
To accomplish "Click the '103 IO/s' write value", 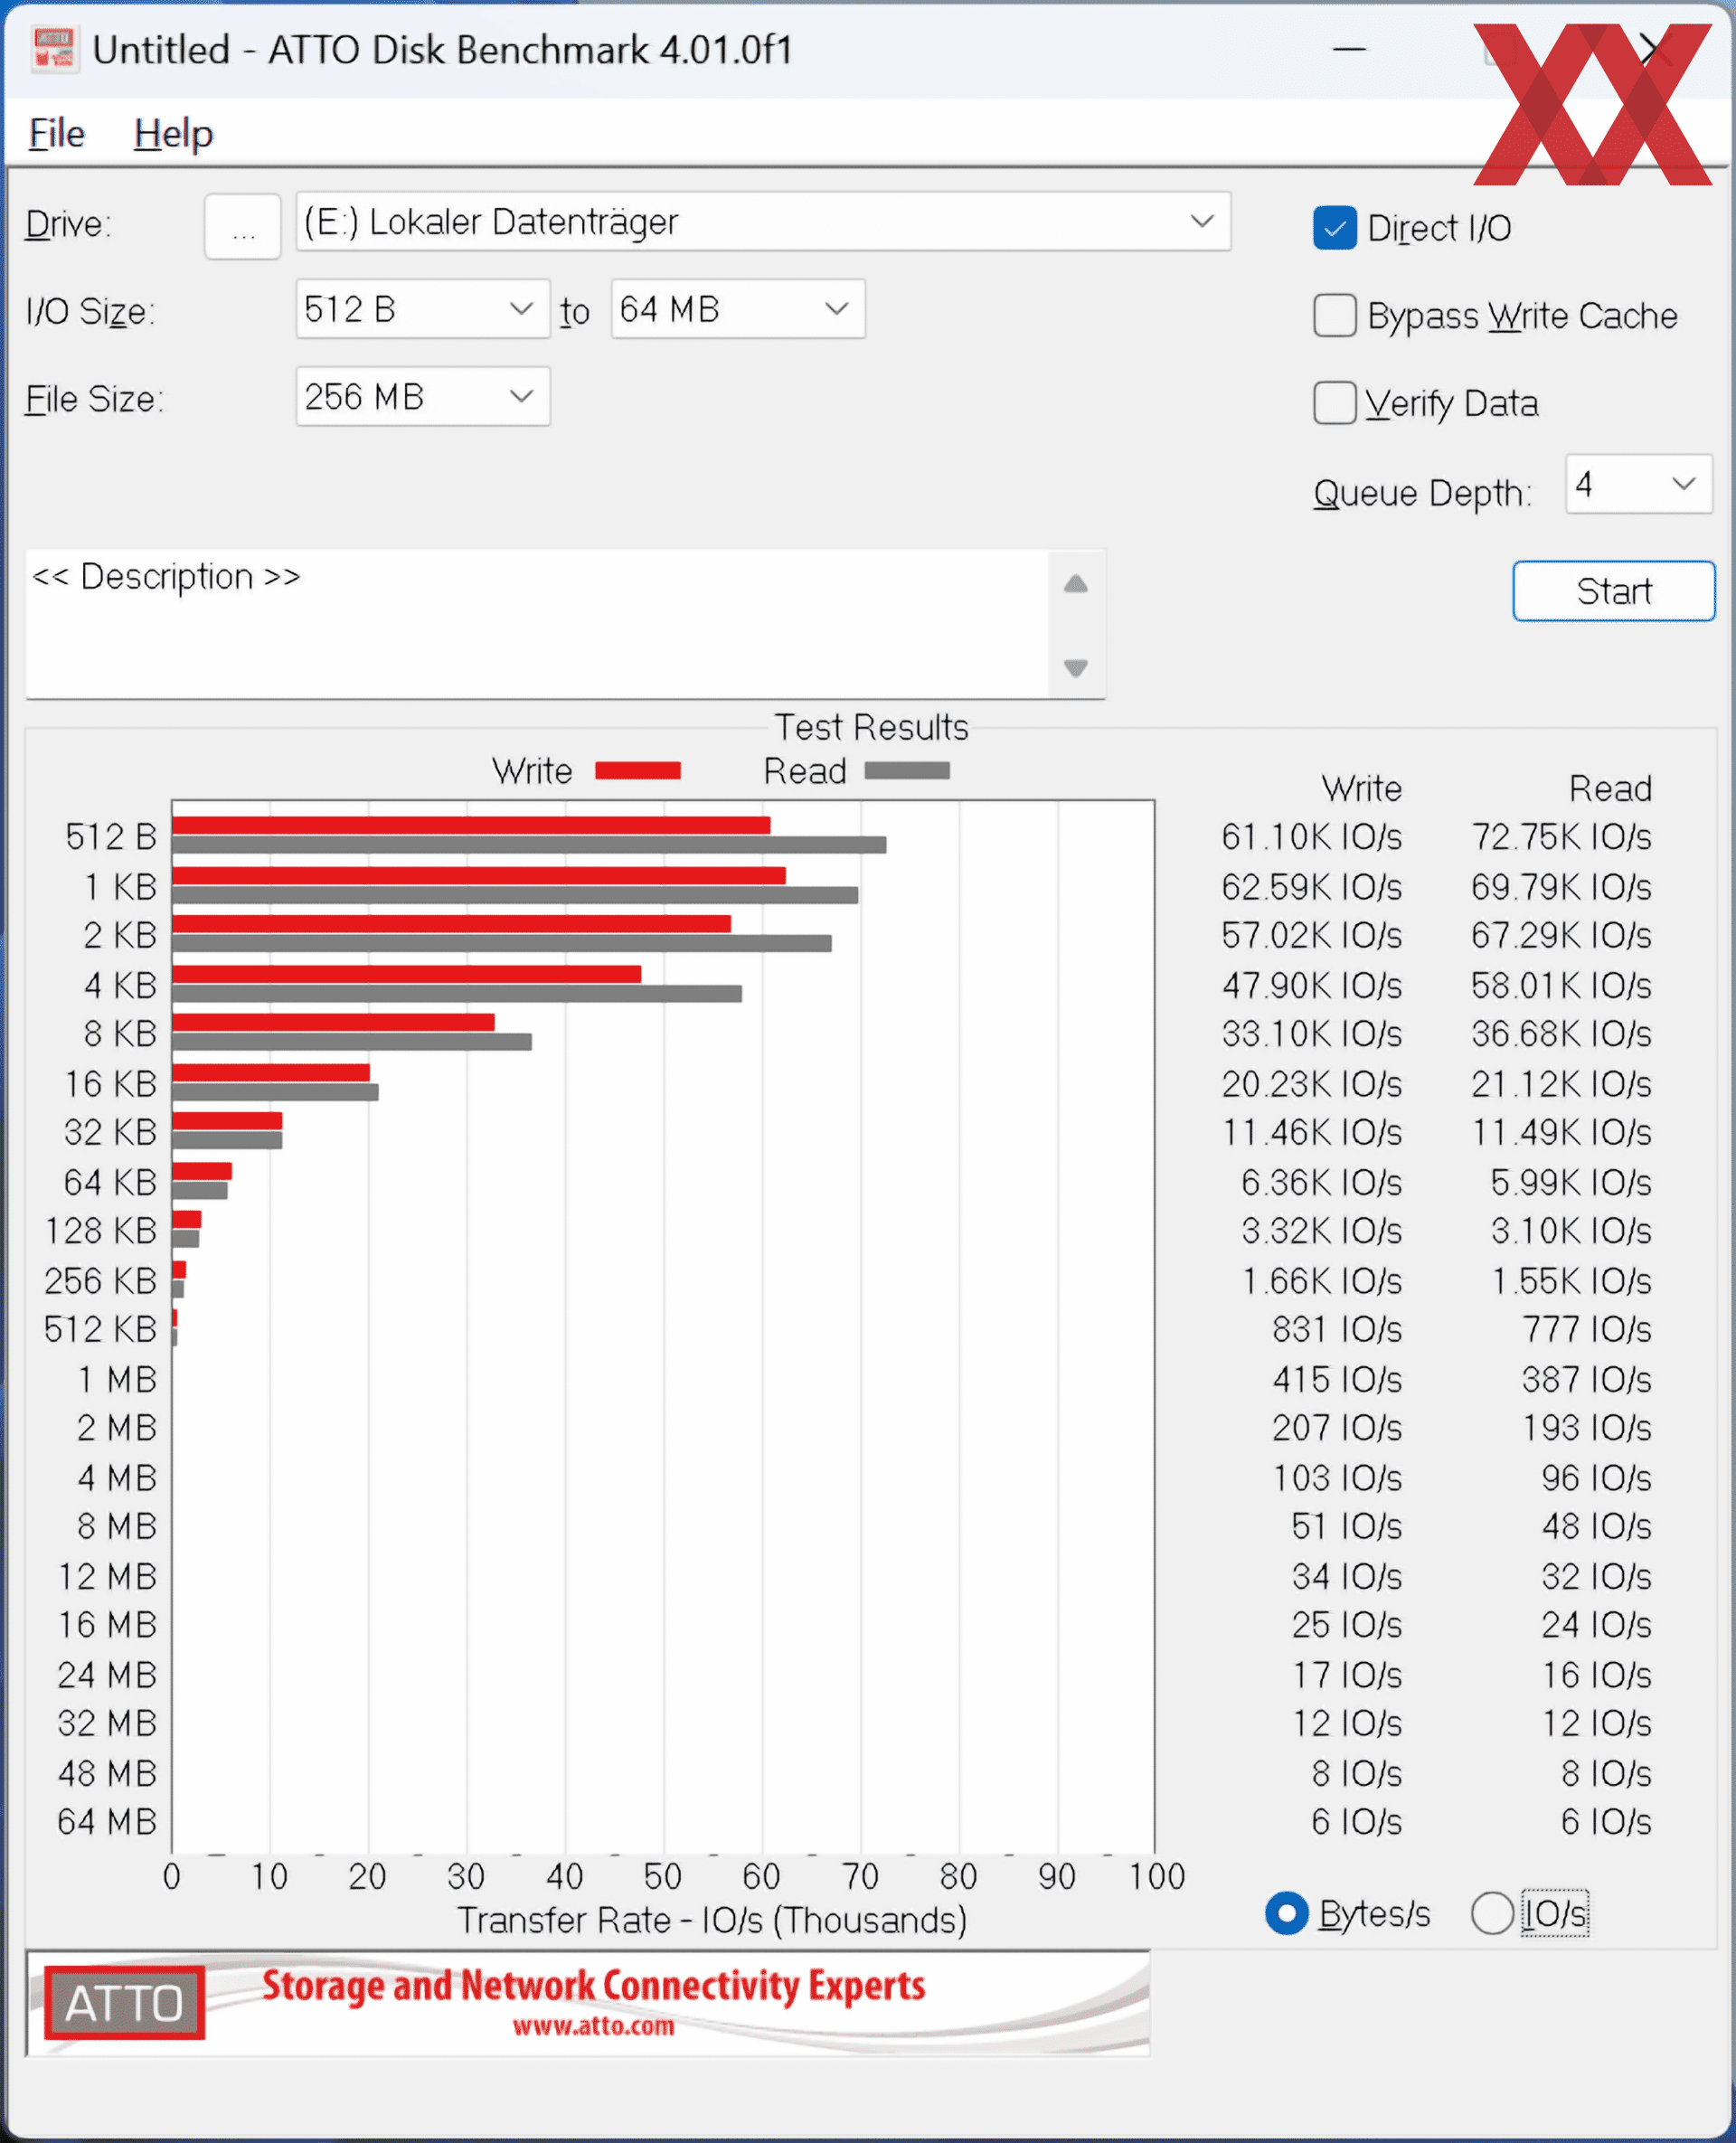I will [x=1337, y=1477].
